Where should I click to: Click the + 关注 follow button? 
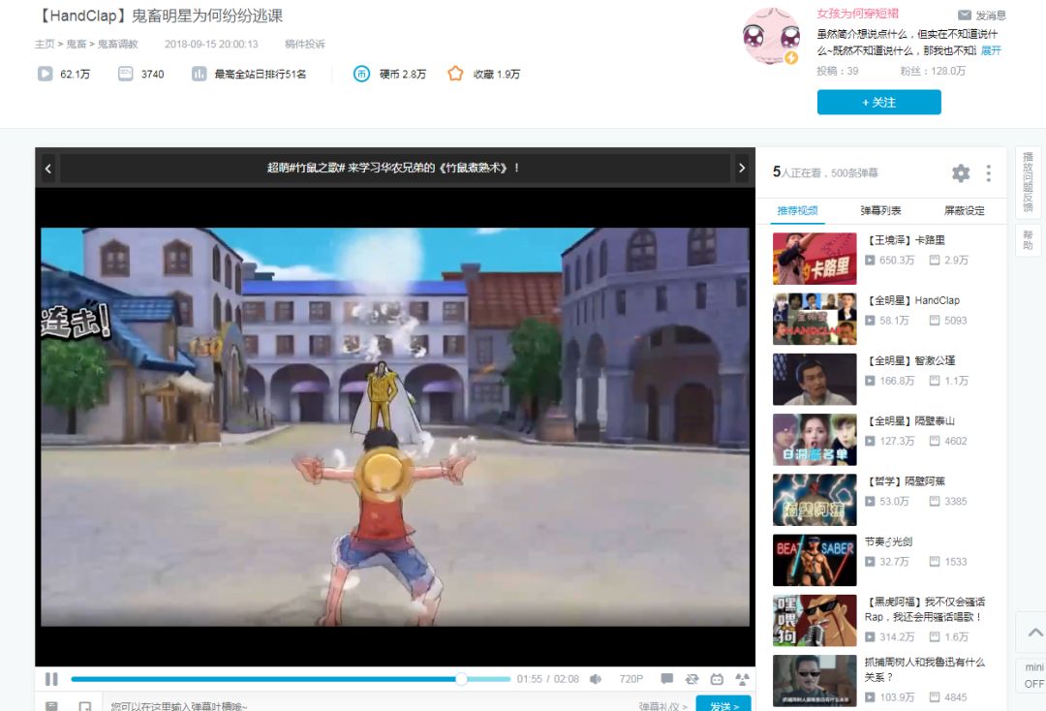[x=879, y=102]
